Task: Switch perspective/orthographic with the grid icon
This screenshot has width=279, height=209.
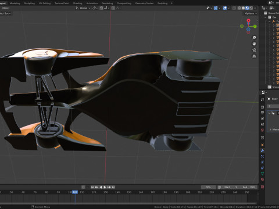Action: (254, 56)
